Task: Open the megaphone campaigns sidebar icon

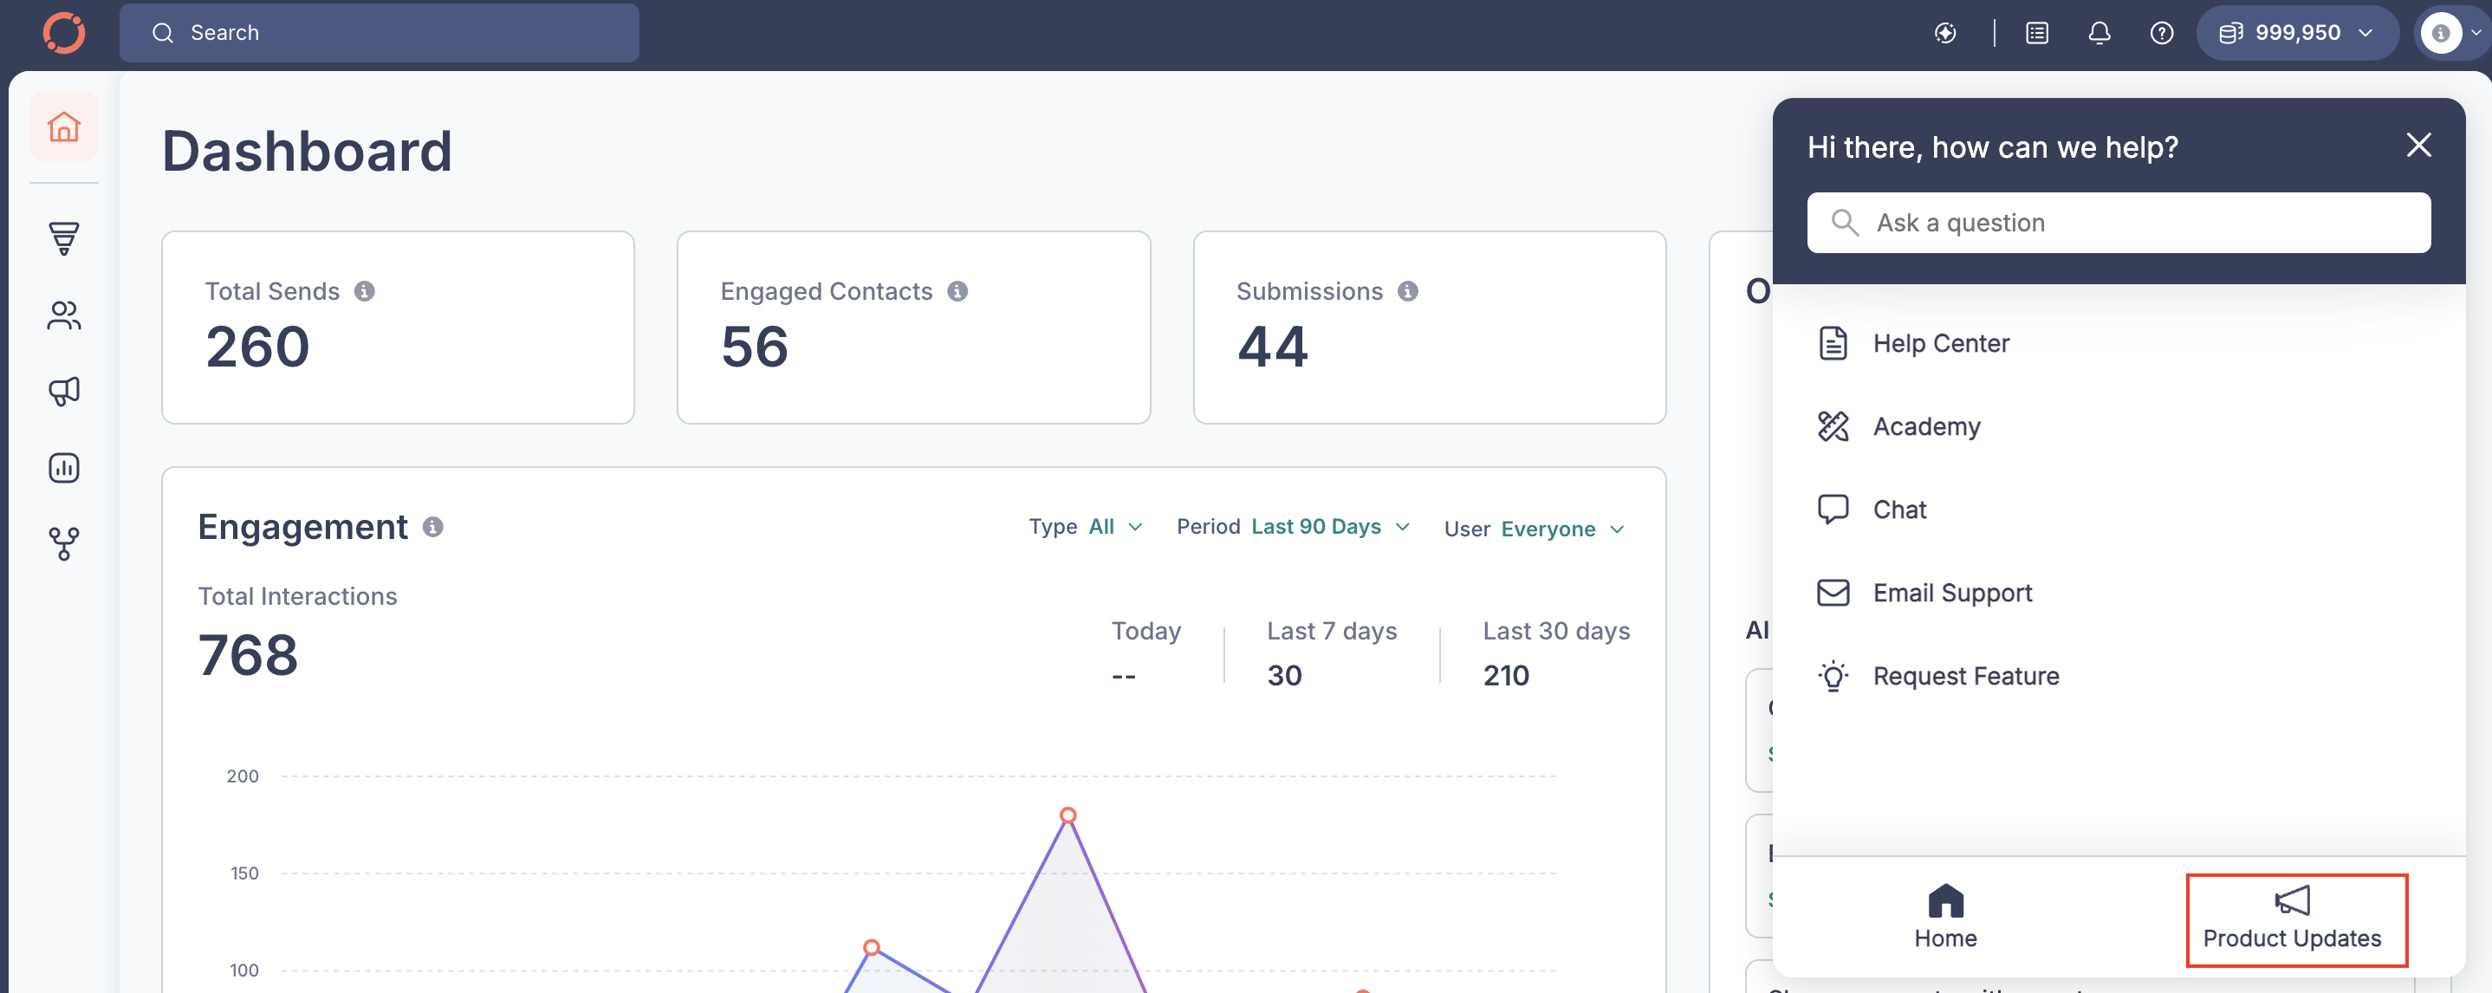Action: tap(64, 391)
